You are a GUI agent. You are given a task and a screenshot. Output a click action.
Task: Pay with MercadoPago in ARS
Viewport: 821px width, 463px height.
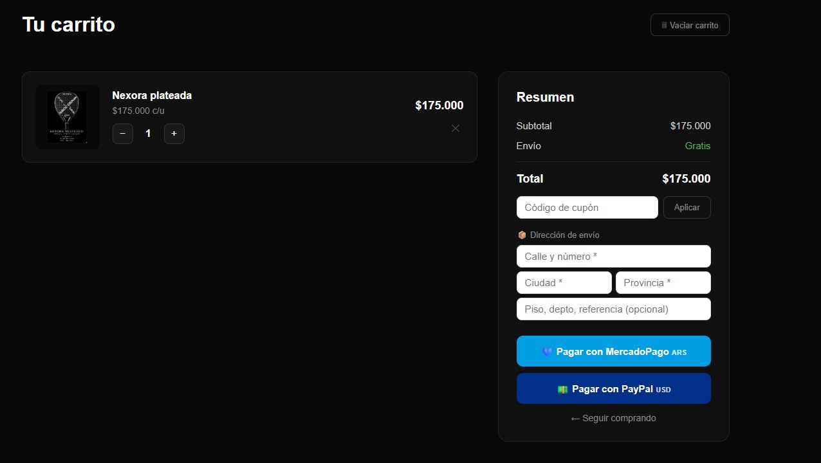[x=614, y=351]
